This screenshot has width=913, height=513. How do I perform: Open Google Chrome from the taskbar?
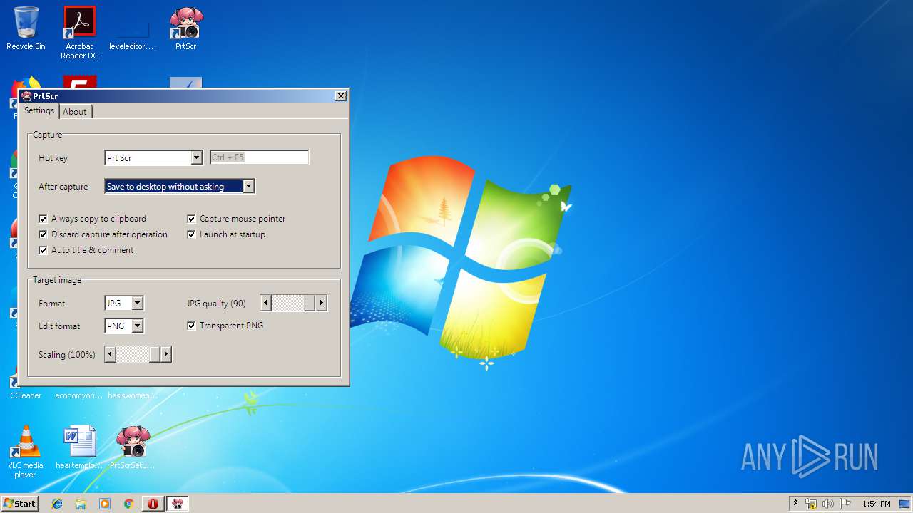(128, 504)
